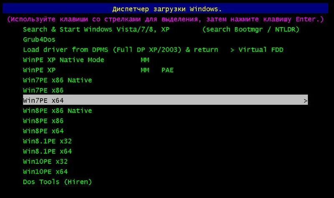Select the Win8PE x86 entry
Viewport: 334px width, 198px height.
[x=43, y=121]
